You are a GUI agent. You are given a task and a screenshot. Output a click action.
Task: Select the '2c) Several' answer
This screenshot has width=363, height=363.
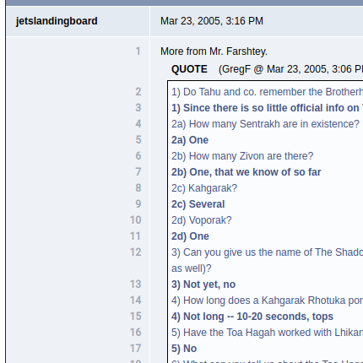coord(198,204)
